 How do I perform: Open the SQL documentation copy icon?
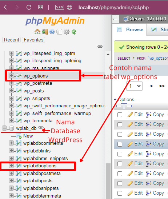pos(59,32)
